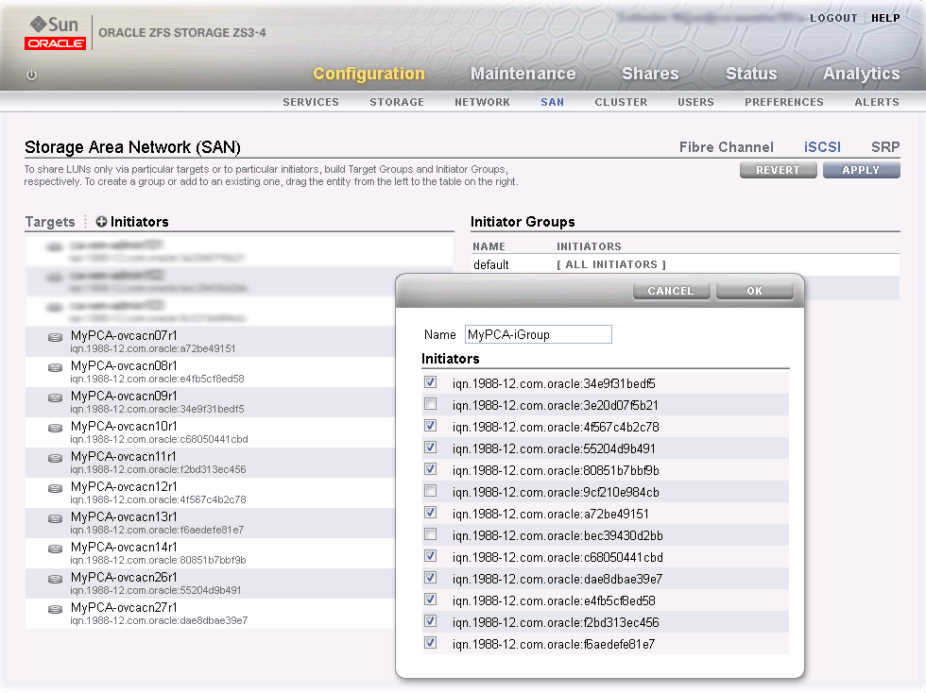This screenshot has height=693, width=926.
Task: Click the power icon in the top-left corner
Action: click(30, 76)
